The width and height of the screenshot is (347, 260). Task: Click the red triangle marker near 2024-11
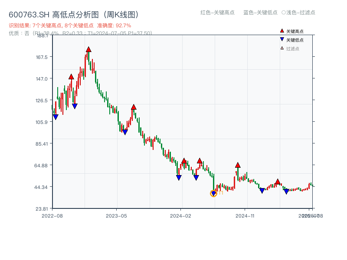click(238, 165)
